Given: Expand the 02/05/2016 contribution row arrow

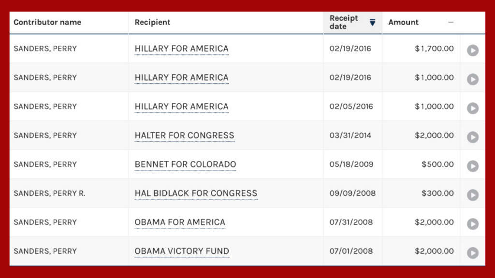Looking at the screenshot, I should coord(472,108).
